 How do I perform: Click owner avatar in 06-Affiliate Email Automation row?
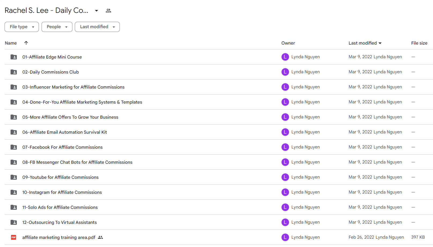tap(285, 132)
